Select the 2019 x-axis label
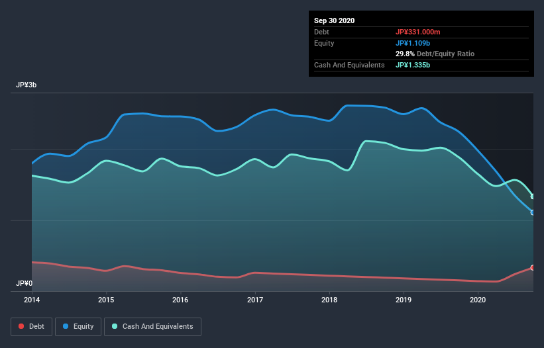 coord(404,300)
